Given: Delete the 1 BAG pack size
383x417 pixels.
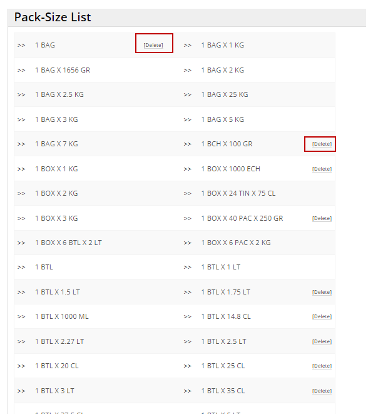Looking at the screenshot, I should point(153,45).
